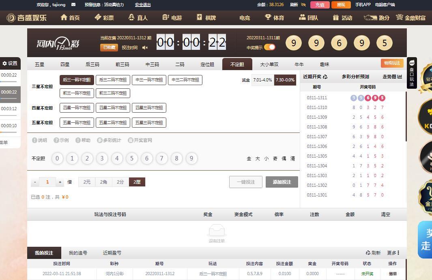This screenshot has width=432, height=280.
Task: Click the 充值 deposit button
Action: [x=320, y=5]
